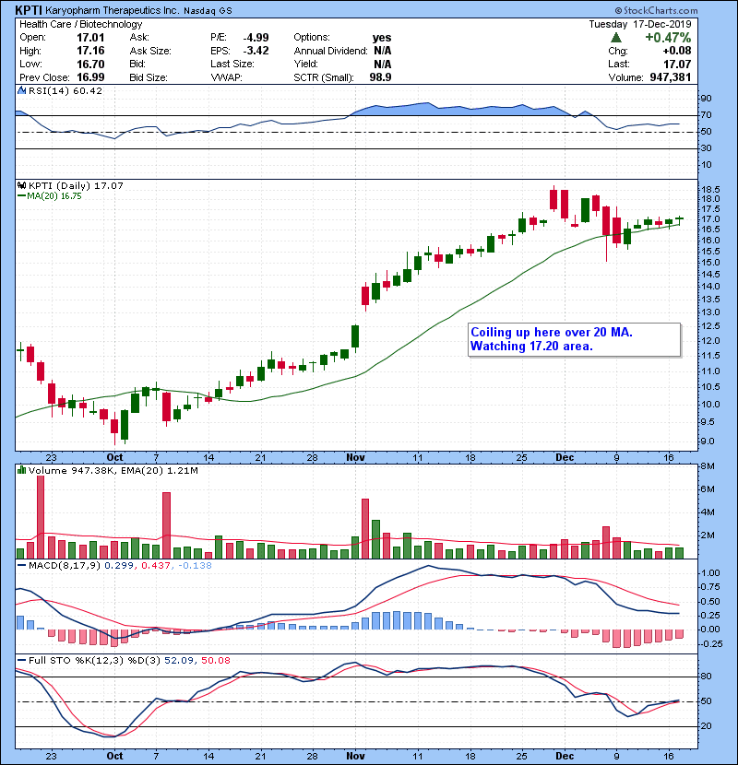Click the 18.5 price axis label
Screen dimensions: 738x765
point(710,189)
